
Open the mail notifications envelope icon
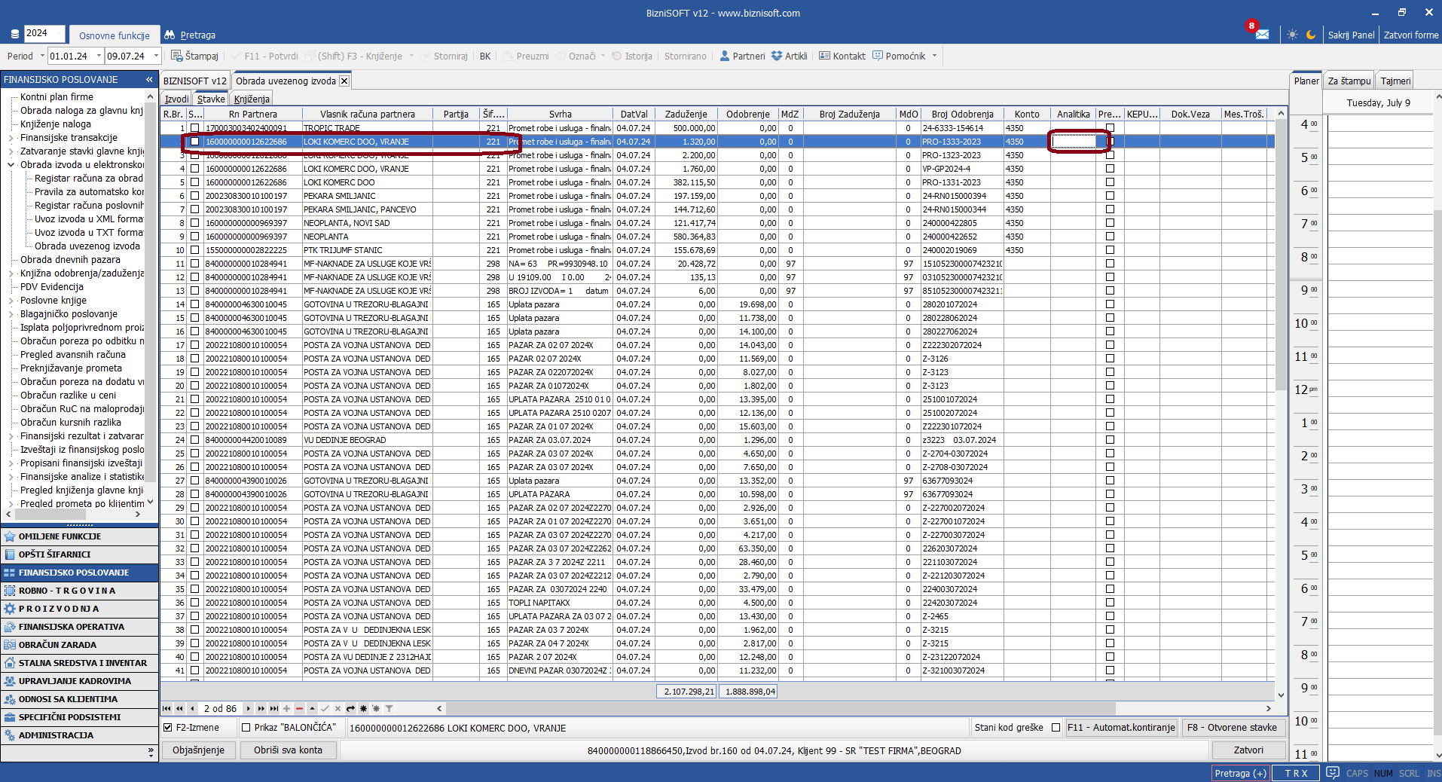pyautogui.click(x=1262, y=35)
